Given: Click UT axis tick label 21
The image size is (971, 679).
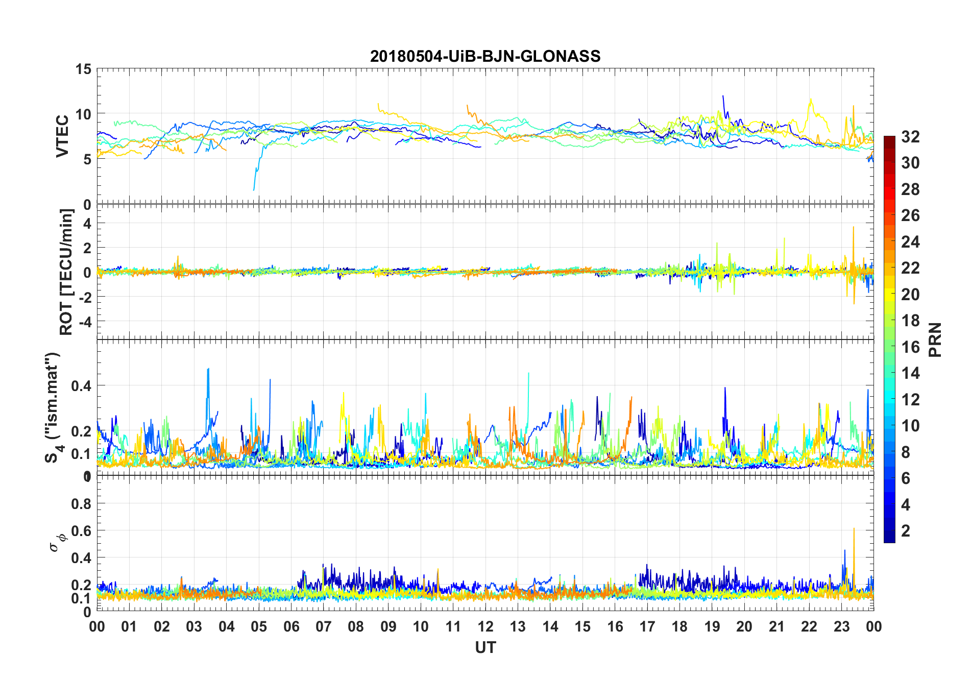Looking at the screenshot, I should click(x=777, y=626).
